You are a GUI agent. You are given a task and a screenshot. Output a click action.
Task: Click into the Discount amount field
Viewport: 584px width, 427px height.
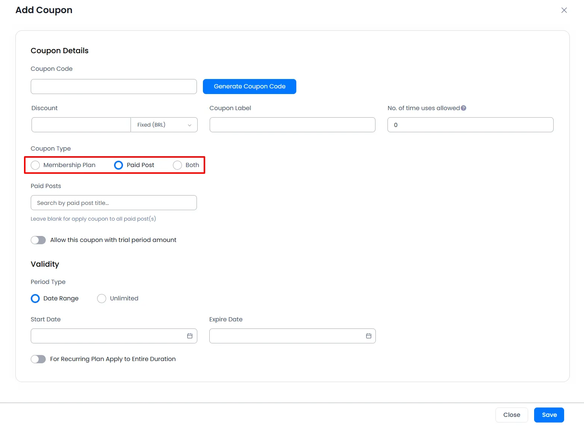pyautogui.click(x=81, y=125)
